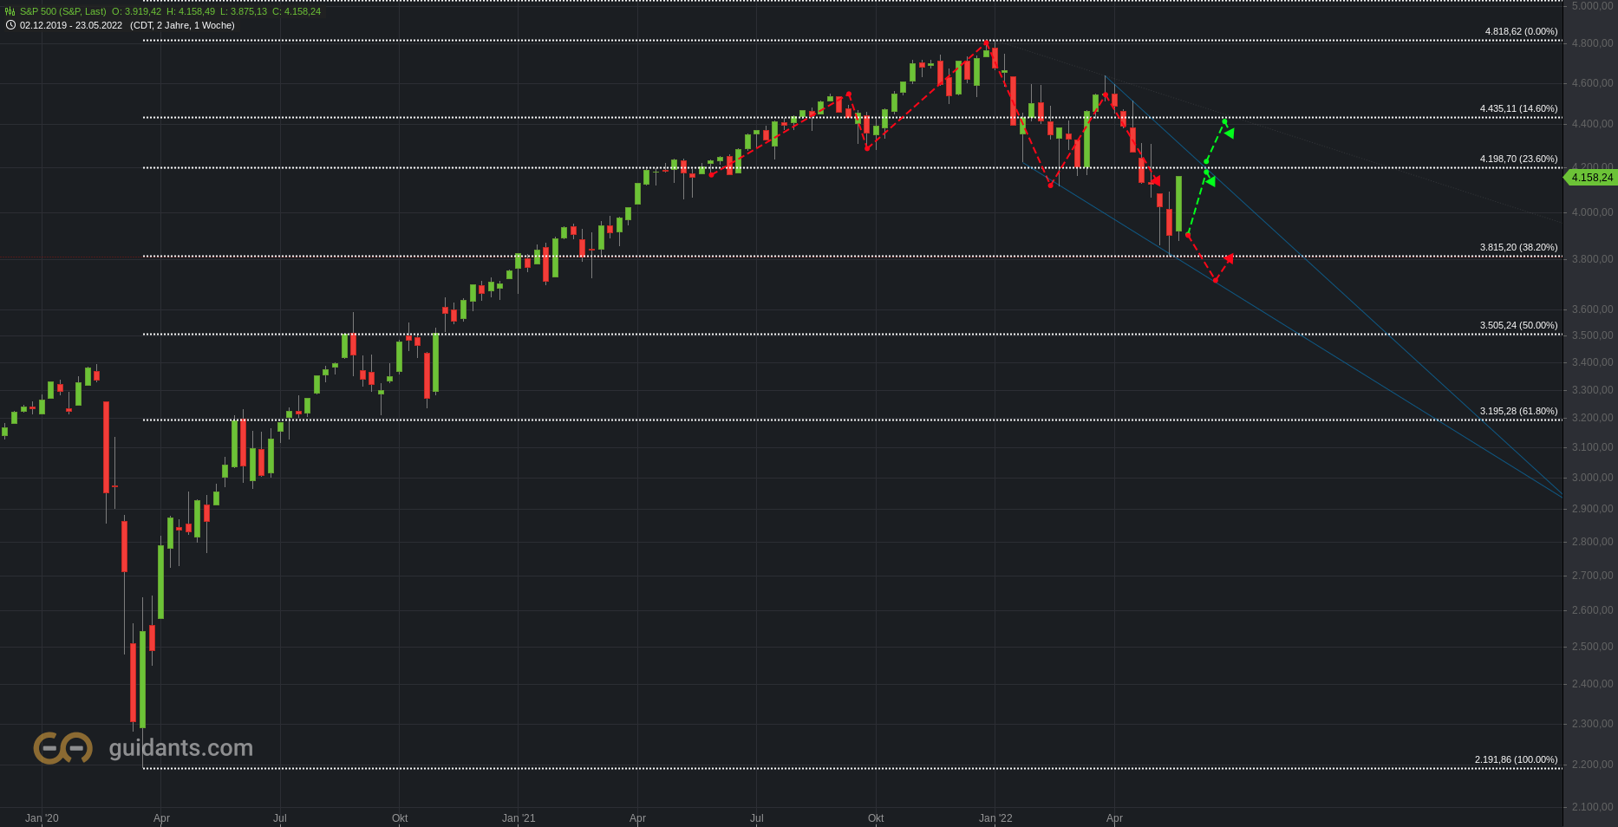Select the green arrowhead at the 4.435,11 level
1618x827 pixels.
click(x=1229, y=132)
